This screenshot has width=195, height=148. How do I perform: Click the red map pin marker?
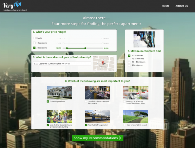click(103, 63)
